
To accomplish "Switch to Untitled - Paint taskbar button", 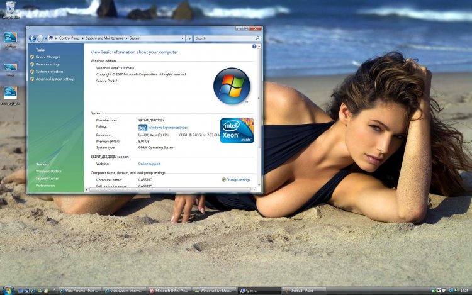I will 304,291.
